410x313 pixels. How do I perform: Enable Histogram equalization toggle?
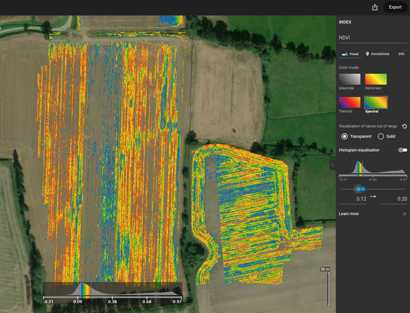point(403,150)
